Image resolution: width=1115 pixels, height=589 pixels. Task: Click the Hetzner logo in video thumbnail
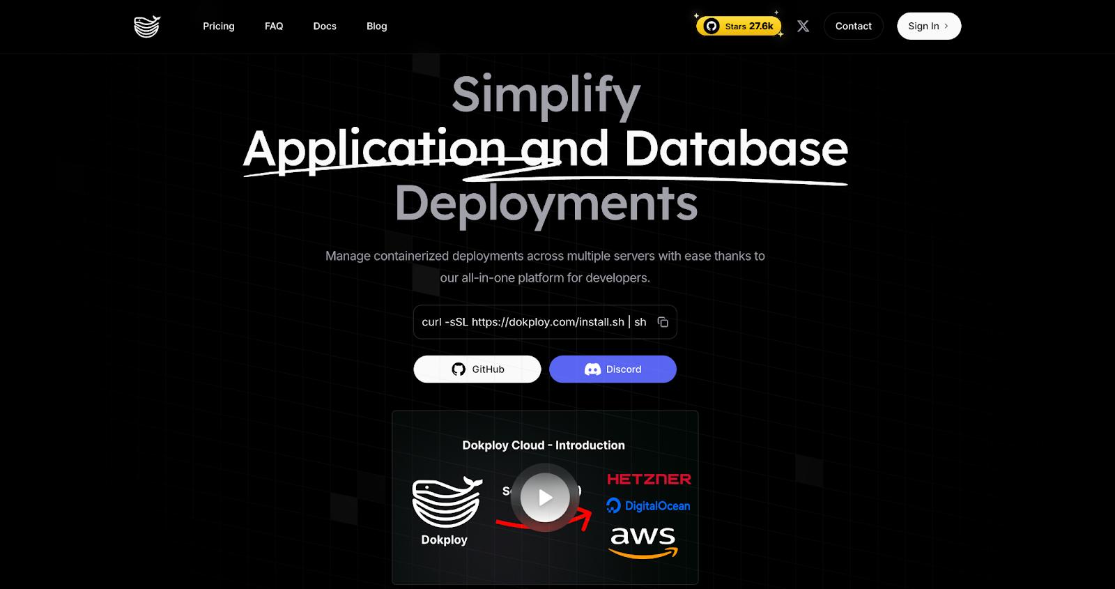coord(649,479)
